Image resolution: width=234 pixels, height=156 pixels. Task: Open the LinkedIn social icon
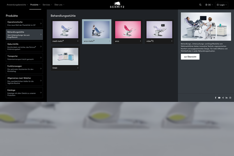227,98
